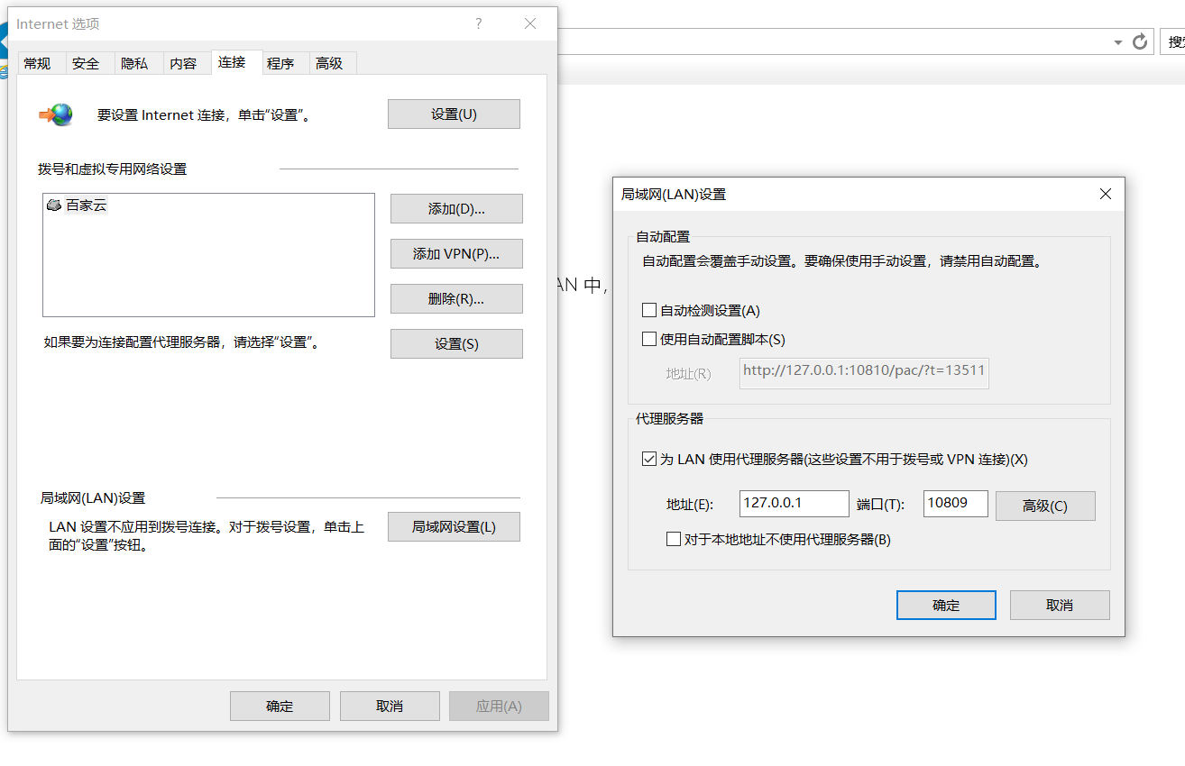Confirm with 确定 in LAN settings dialog
The height and width of the screenshot is (766, 1185).
click(946, 606)
